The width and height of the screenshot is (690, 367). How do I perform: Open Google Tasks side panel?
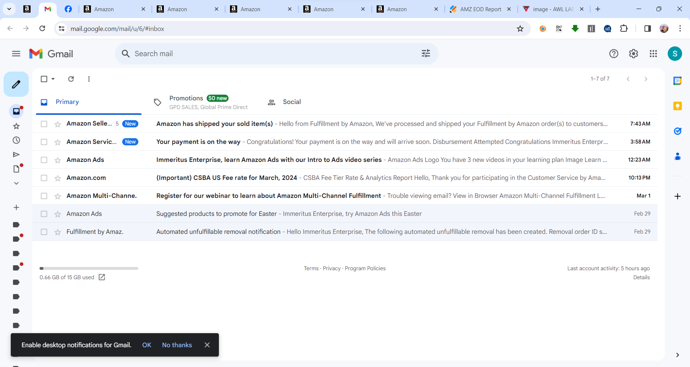(677, 131)
